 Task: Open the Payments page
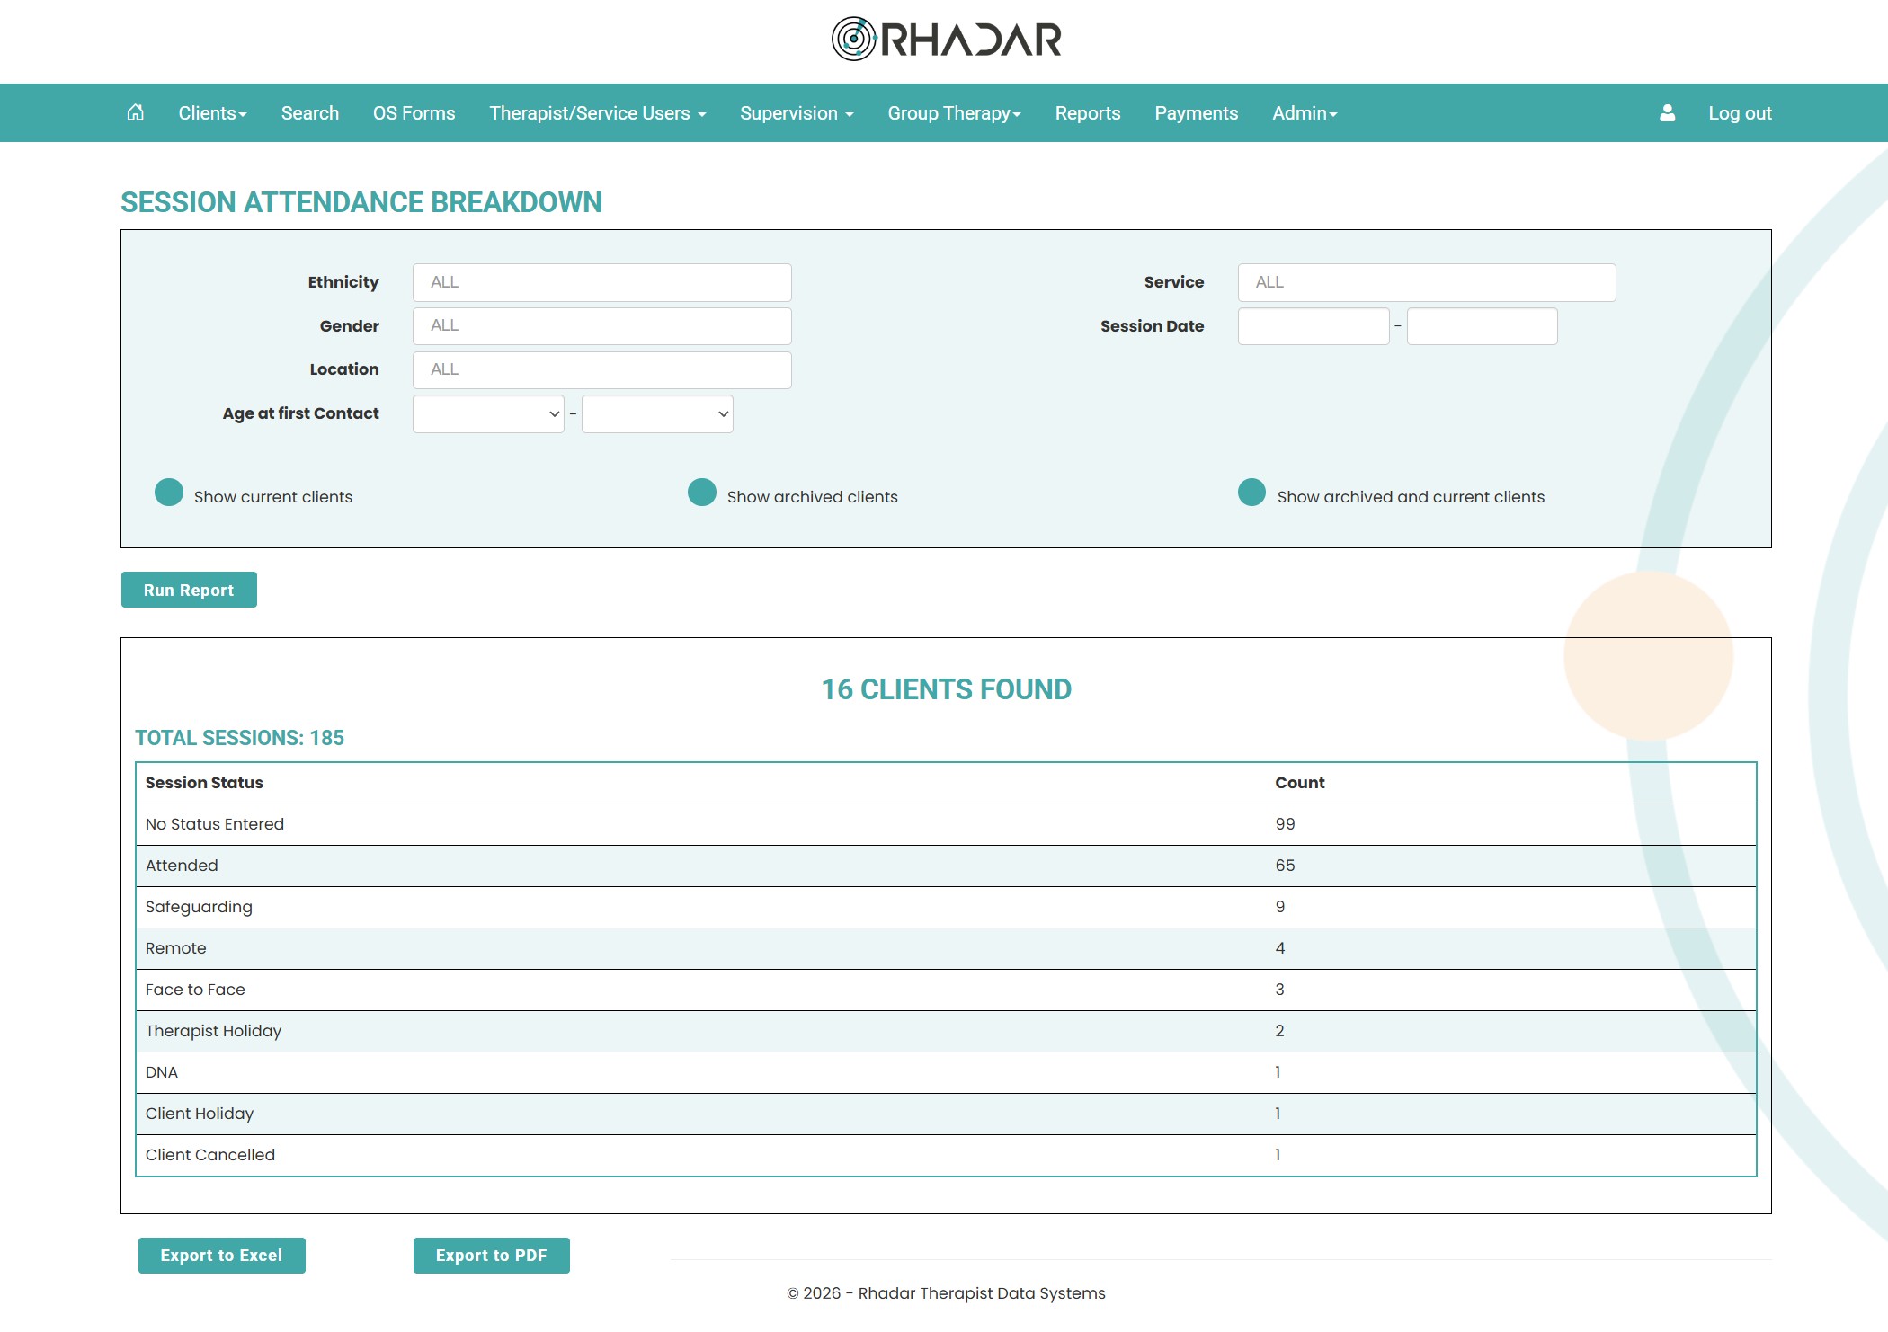pyautogui.click(x=1197, y=113)
